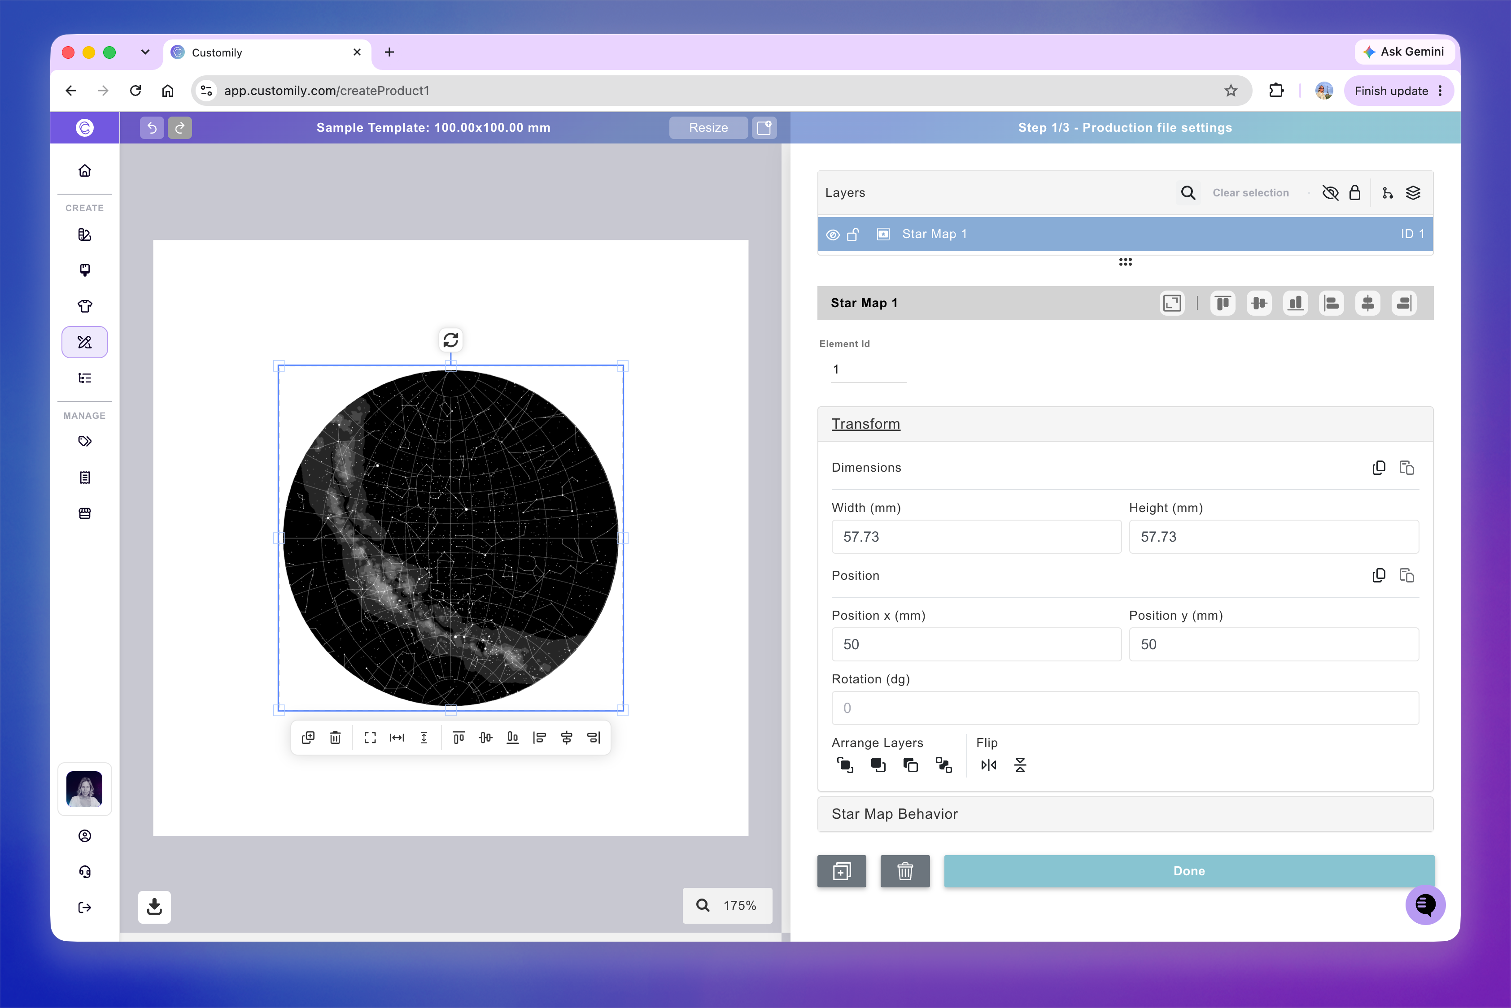Open the tags icon under Manage
The height and width of the screenshot is (1008, 1511).
coord(84,441)
